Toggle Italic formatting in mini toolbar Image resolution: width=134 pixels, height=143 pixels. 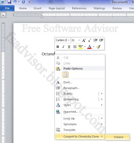pos(63,47)
